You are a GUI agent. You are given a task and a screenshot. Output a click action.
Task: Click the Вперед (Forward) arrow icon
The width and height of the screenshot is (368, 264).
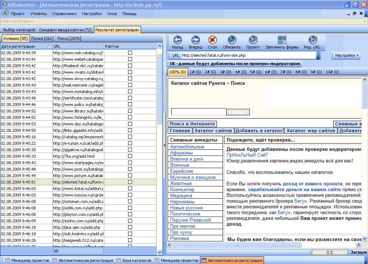click(x=195, y=40)
